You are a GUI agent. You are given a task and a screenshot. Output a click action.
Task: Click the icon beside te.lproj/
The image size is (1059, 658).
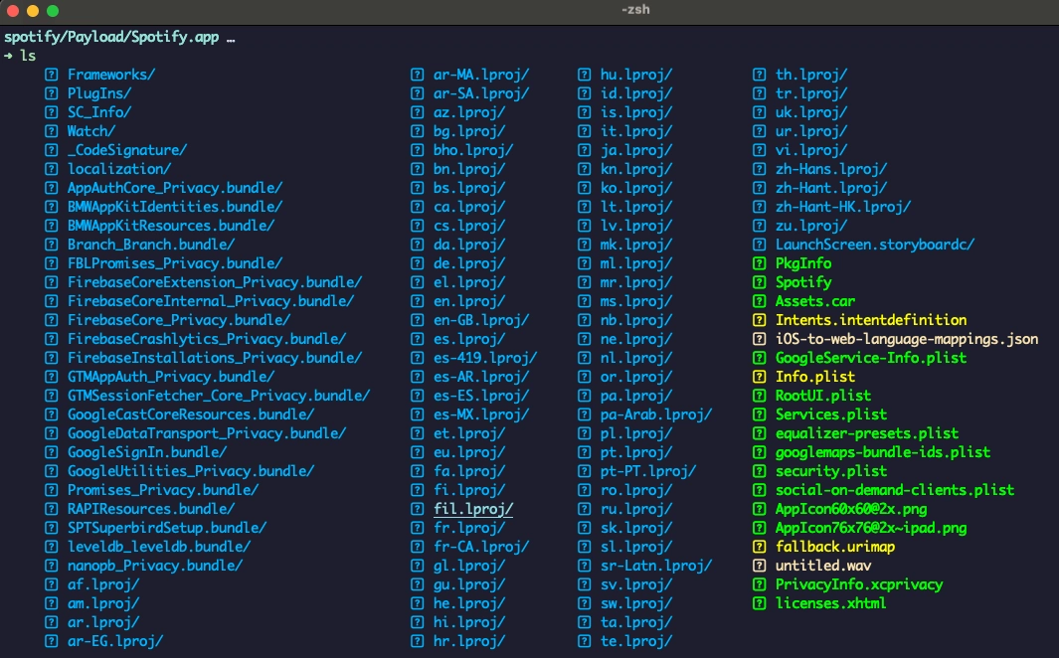coord(585,641)
